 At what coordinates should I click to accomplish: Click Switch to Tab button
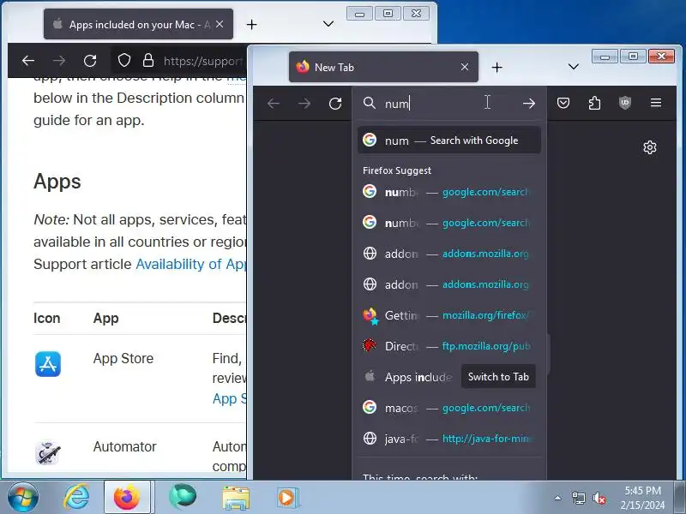tap(498, 376)
